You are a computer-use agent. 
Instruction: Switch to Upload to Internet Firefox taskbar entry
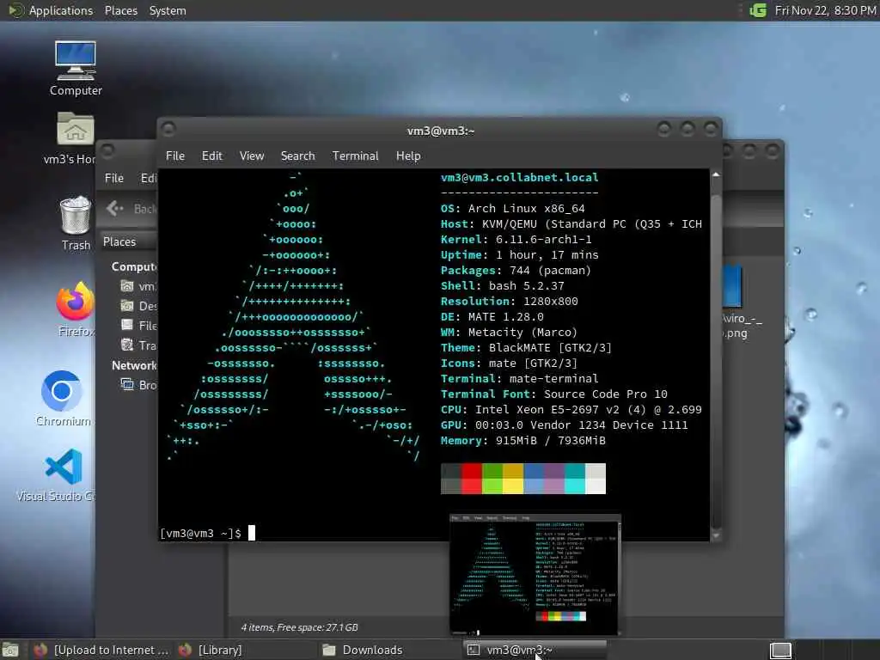point(101,651)
